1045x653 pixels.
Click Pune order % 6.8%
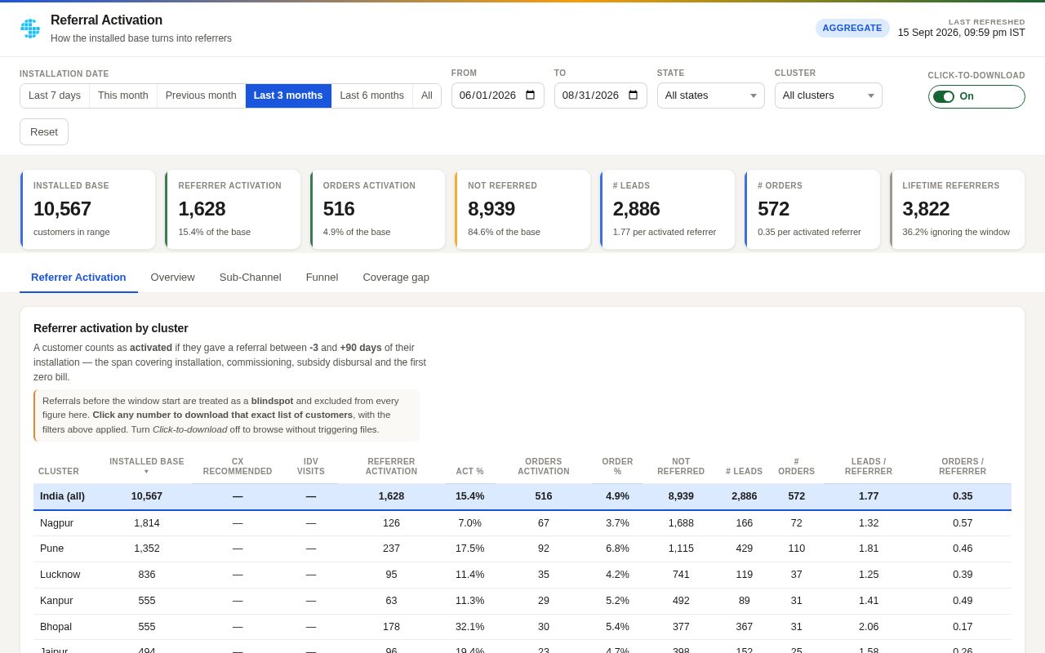coord(617,549)
